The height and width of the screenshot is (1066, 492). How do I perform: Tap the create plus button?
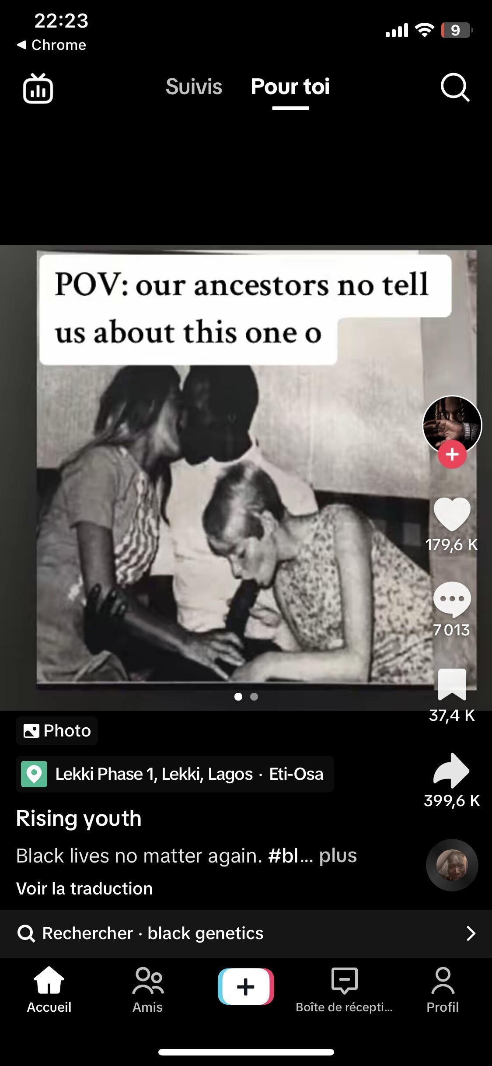click(246, 986)
